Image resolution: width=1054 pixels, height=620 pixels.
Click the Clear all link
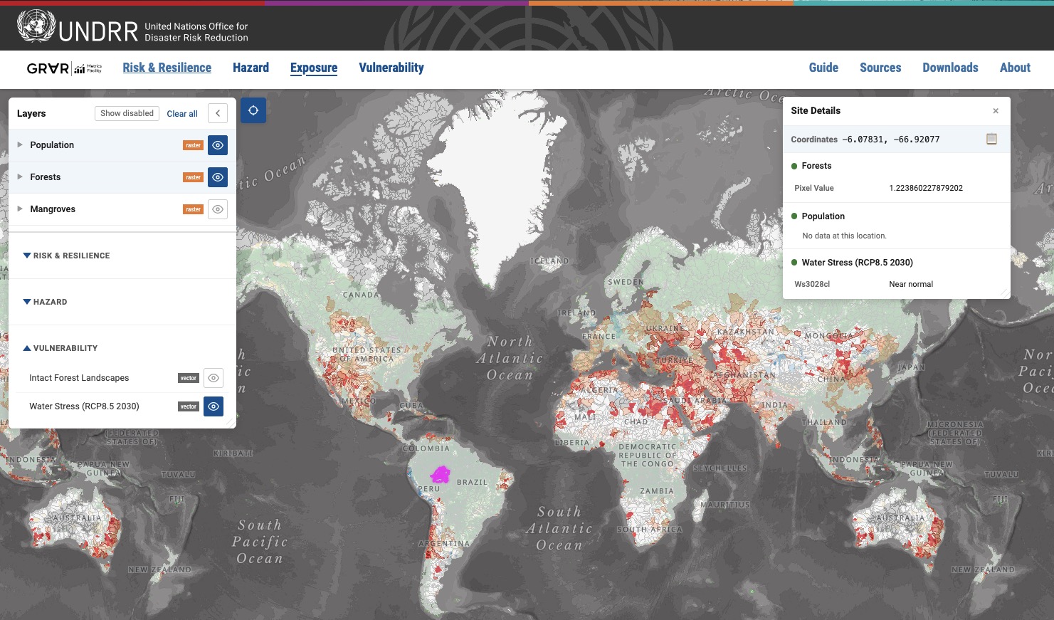click(182, 114)
